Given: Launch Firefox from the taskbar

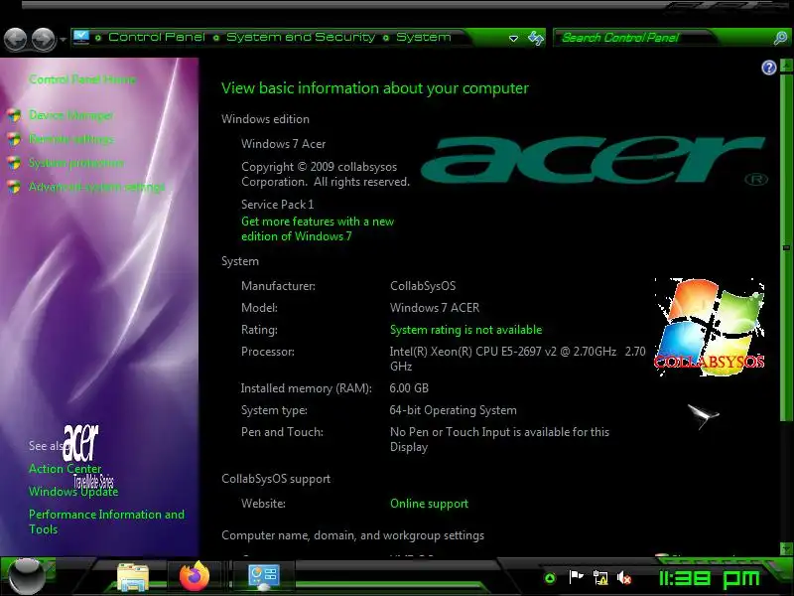Looking at the screenshot, I should (195, 577).
